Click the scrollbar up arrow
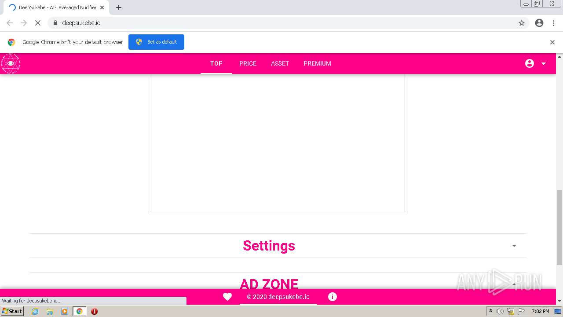Screen dimensions: 563x317 (559, 56)
